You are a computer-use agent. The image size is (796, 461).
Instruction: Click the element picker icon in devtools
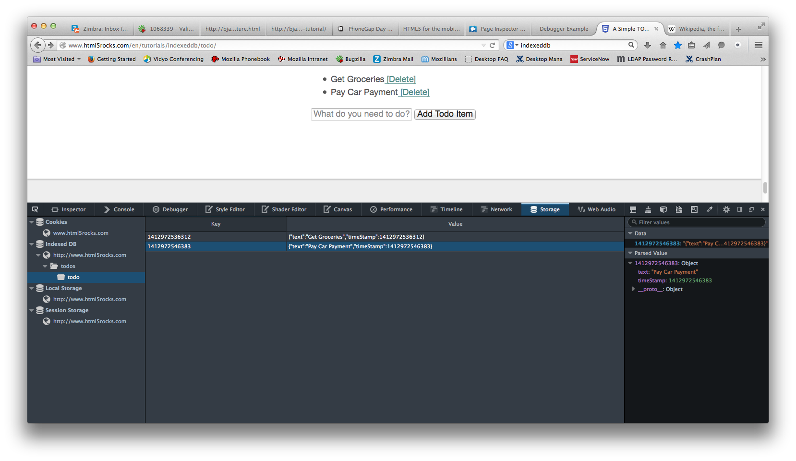[35, 209]
